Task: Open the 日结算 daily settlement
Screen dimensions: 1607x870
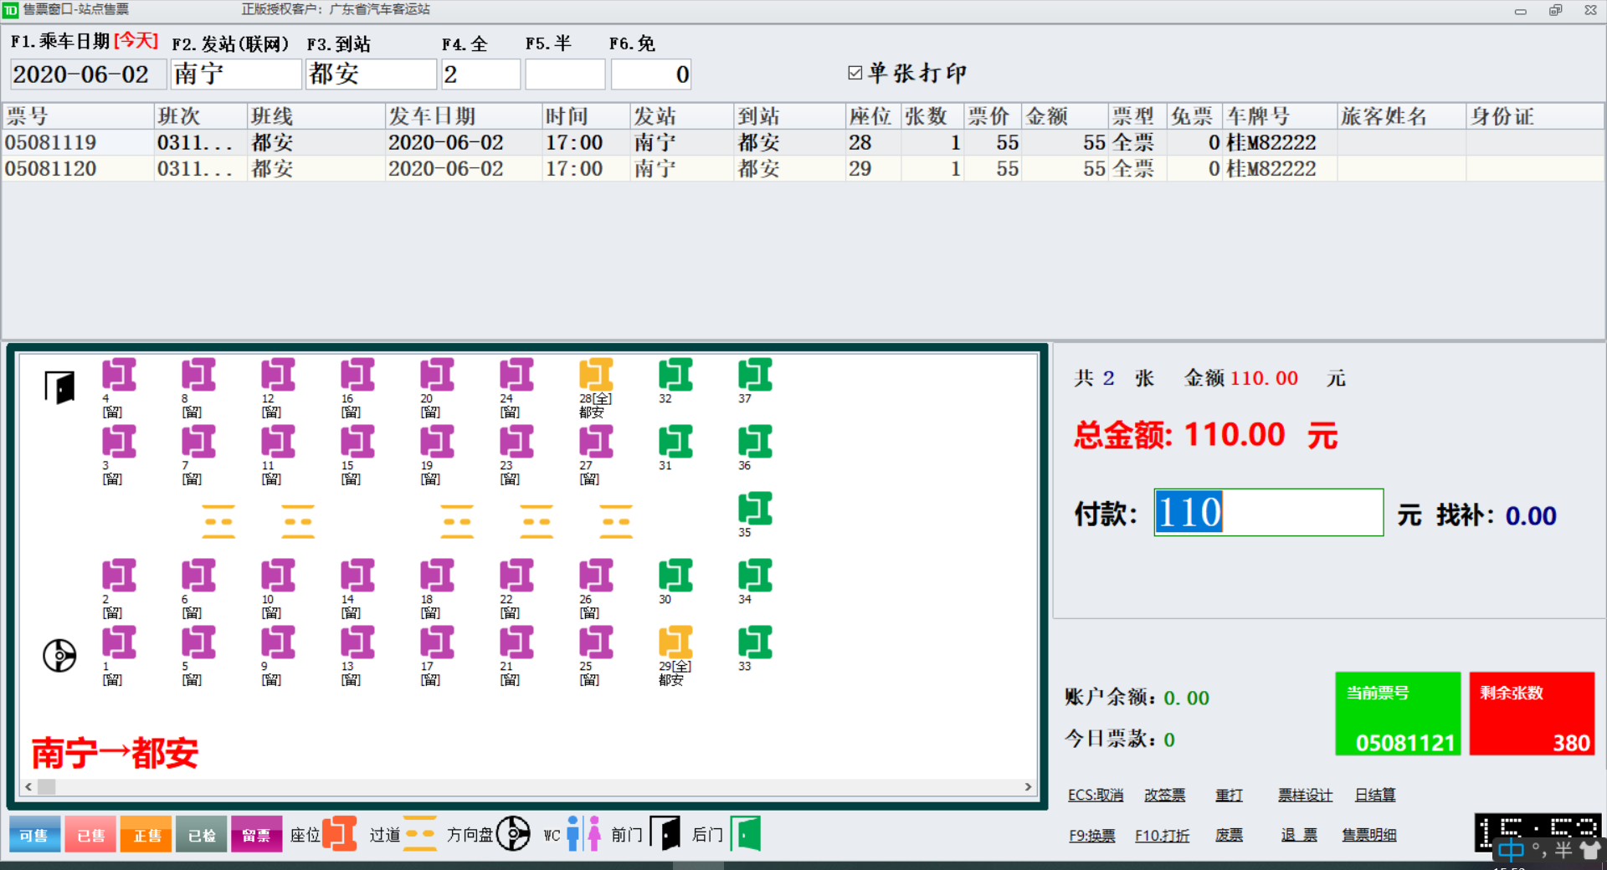Action: point(1374,795)
